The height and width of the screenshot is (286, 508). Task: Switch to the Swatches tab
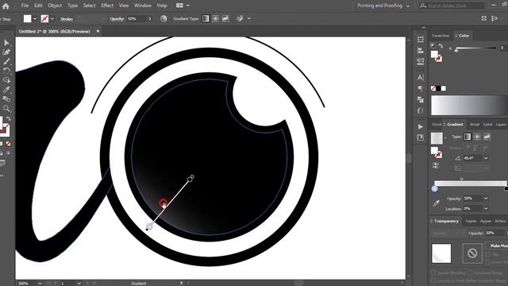(x=441, y=36)
